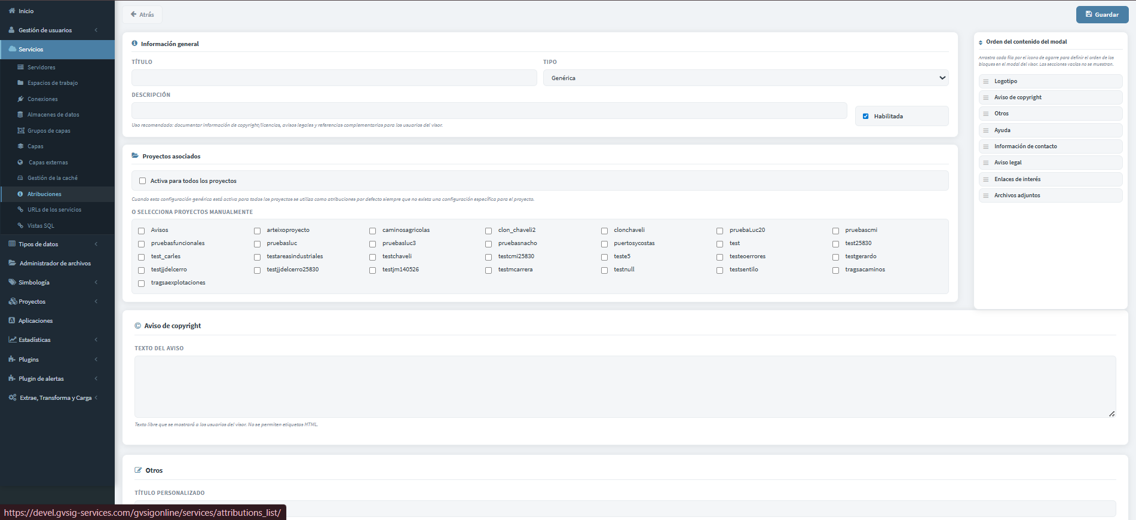Click the grip handle icon beside Logotipo
The image size is (1136, 520).
tap(985, 81)
